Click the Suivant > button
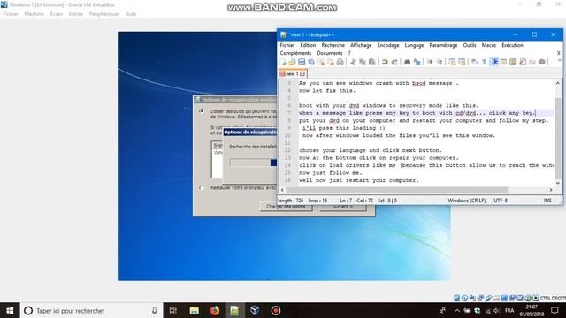Viewport: 566px width, 318px height. click(x=342, y=207)
